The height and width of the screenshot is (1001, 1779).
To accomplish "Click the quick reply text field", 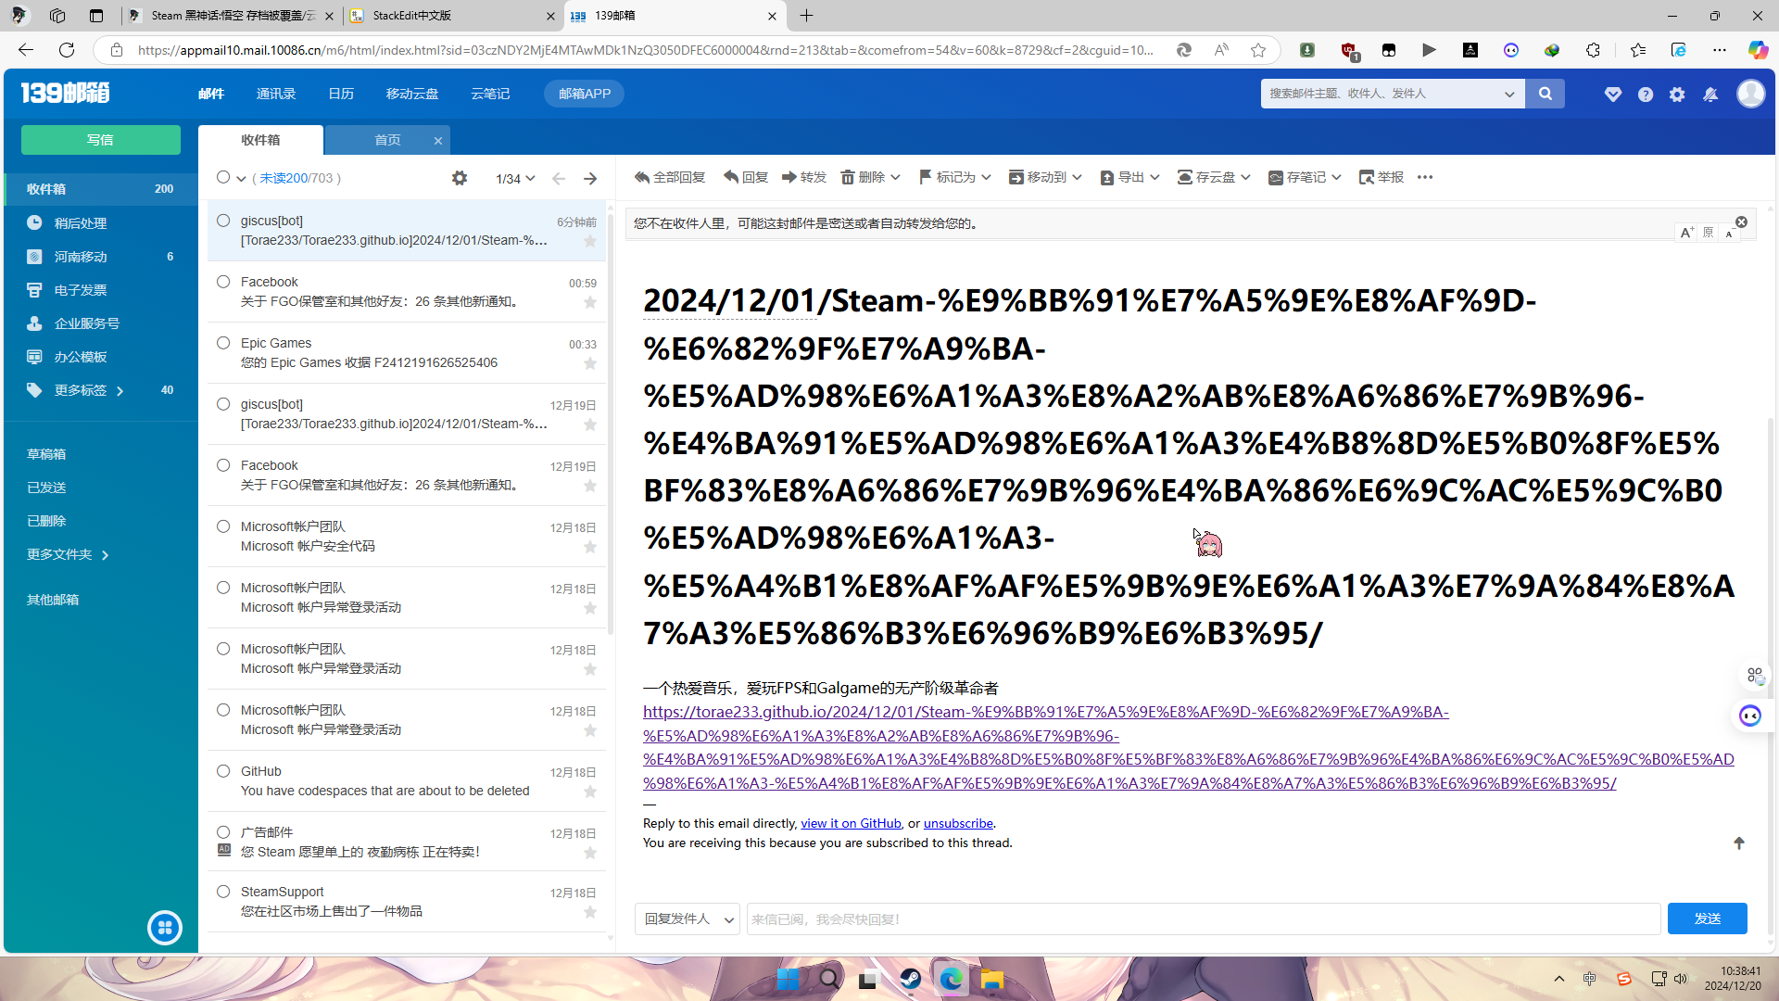I will pos(1203,919).
